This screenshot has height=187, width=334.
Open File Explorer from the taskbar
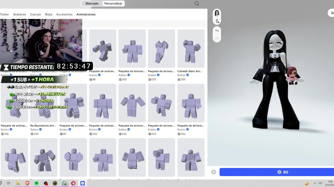tap(18, 183)
